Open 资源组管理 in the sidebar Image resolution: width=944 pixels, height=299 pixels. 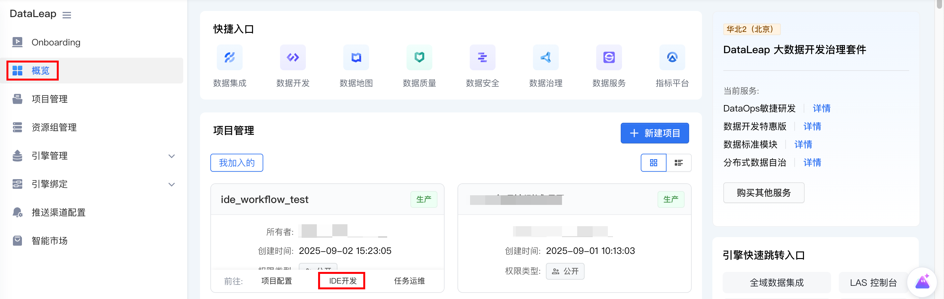pyautogui.click(x=92, y=127)
